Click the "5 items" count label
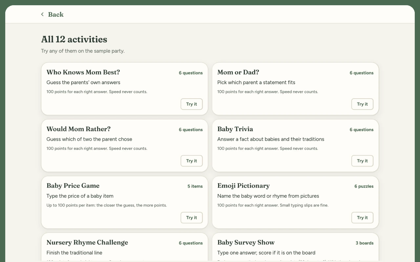The image size is (420, 262). click(195, 186)
